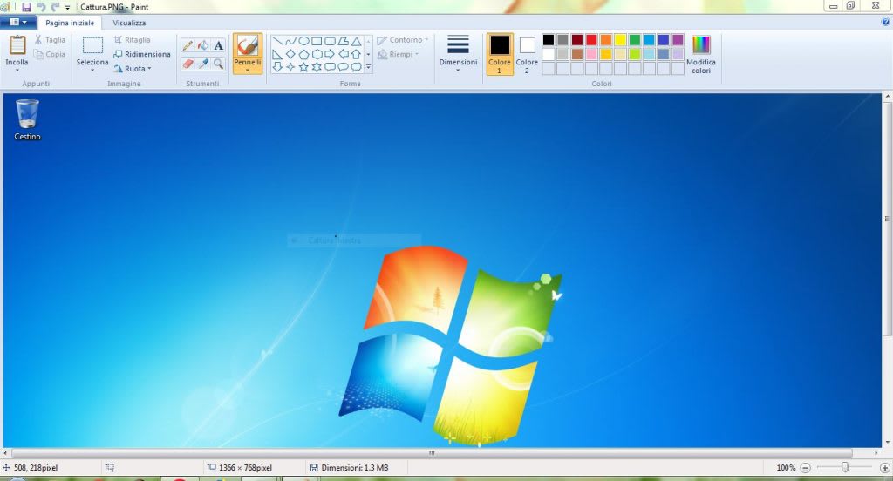Choose the up arrow shape

(356, 54)
